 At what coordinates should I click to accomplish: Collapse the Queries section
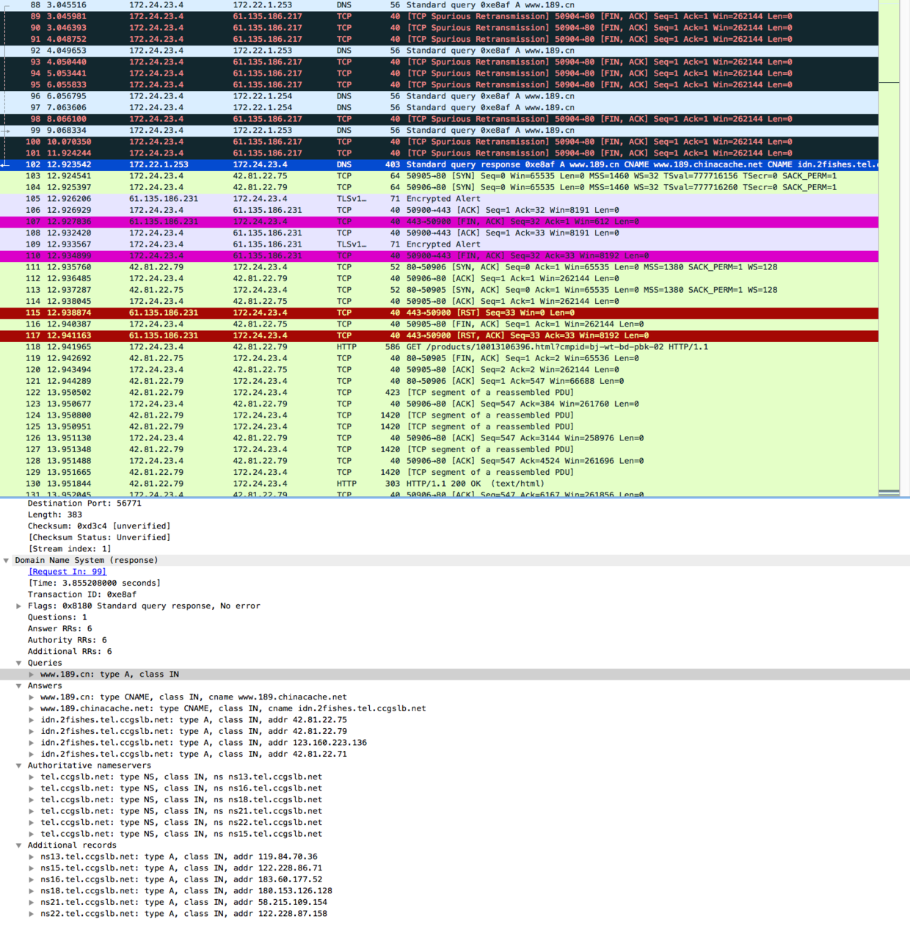(x=19, y=663)
